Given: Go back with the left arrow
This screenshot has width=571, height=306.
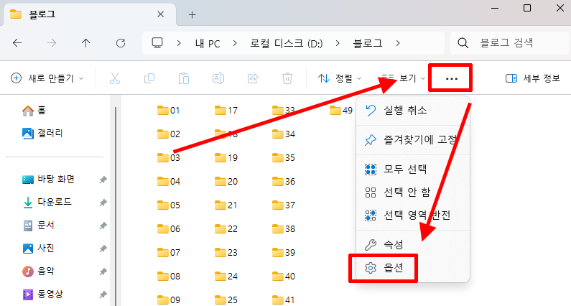Looking at the screenshot, I should click(17, 43).
